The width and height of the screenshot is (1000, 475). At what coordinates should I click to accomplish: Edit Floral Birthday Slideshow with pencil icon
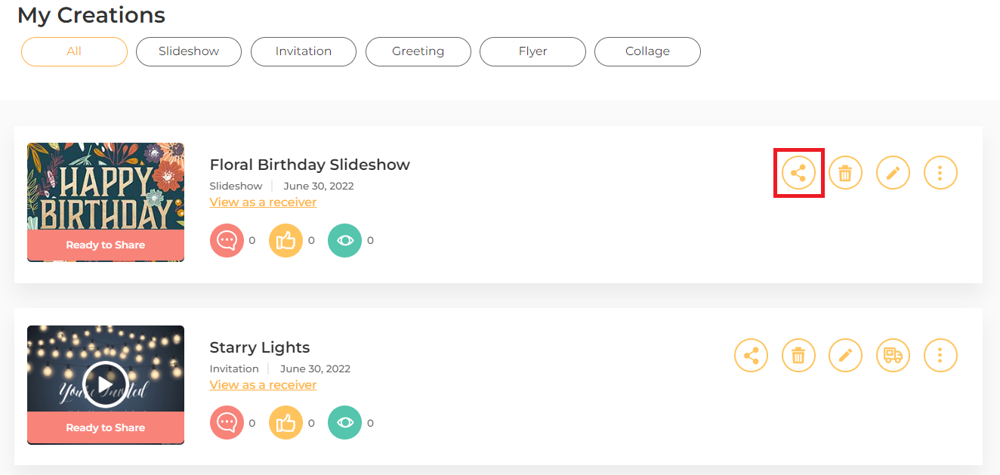click(893, 173)
